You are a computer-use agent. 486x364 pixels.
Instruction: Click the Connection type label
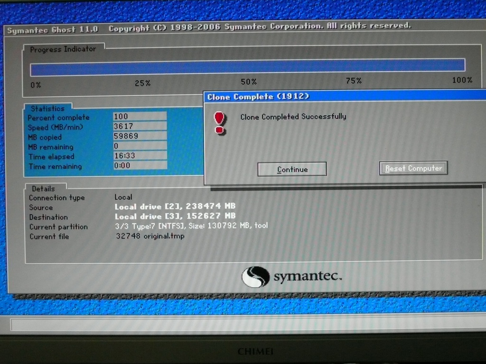[57, 198]
